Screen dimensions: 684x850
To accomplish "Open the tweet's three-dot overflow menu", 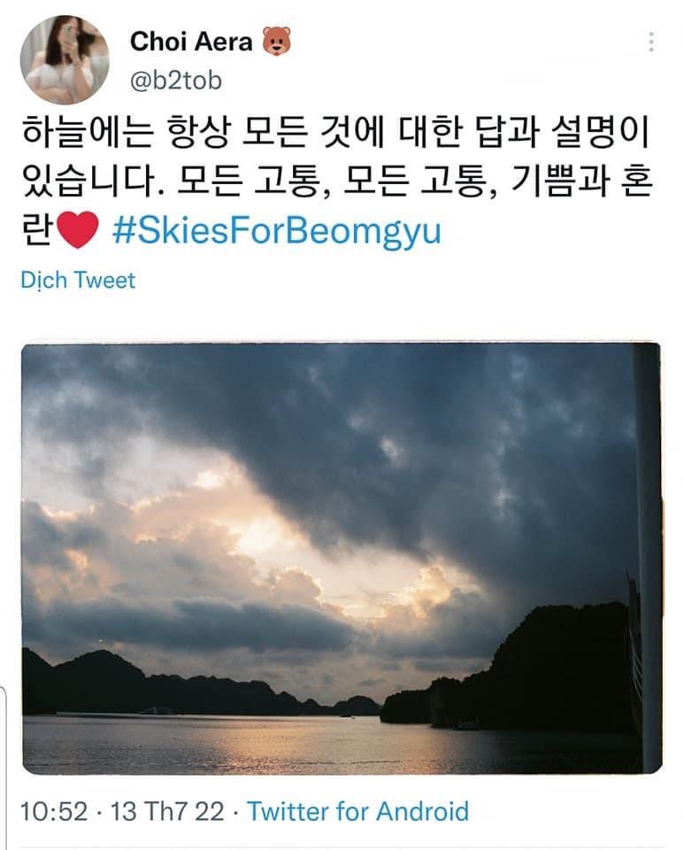I will 651,42.
